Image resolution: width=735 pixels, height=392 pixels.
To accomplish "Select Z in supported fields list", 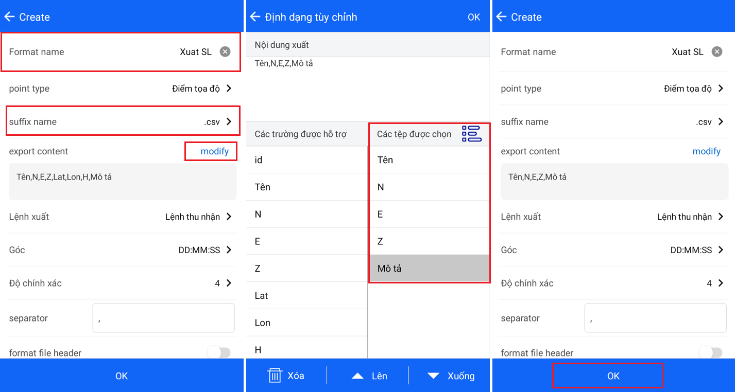I will pos(306,269).
